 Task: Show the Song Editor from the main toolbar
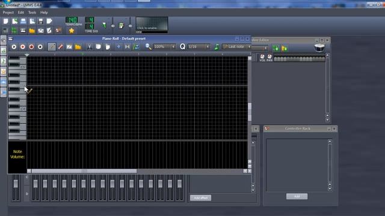[x=6, y=31]
